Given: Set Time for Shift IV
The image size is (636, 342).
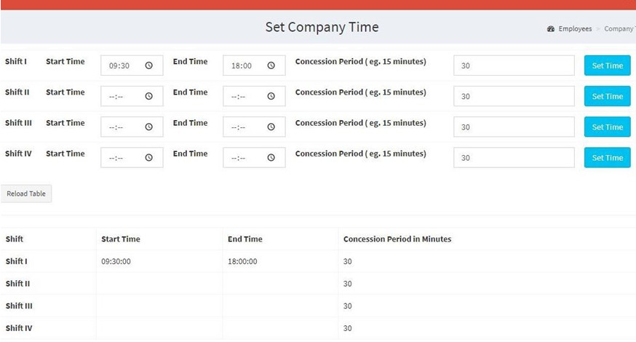Looking at the screenshot, I should pos(607,157).
